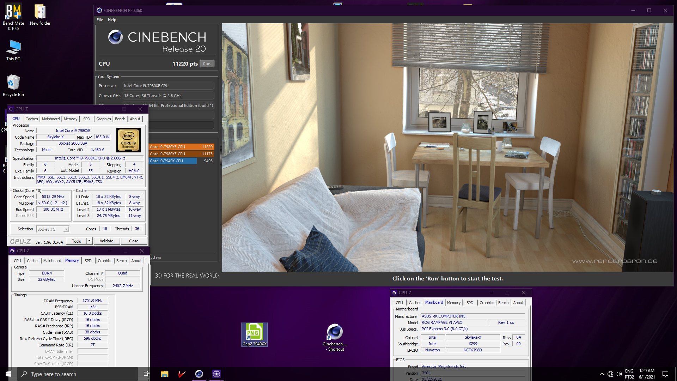Click the DRAM Frequency 1701.9 MHz value
This screenshot has height=381, width=677.
92,301
